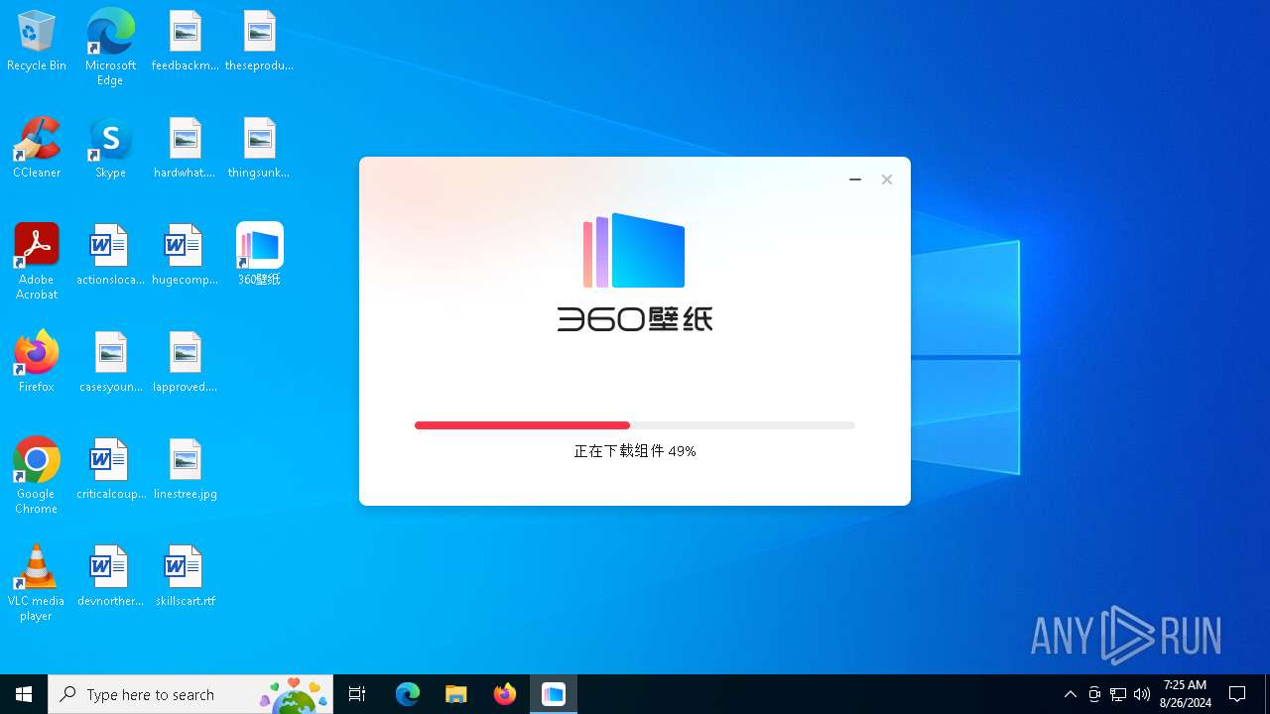The width and height of the screenshot is (1270, 714).
Task: Open the notification center icon
Action: (x=1237, y=694)
